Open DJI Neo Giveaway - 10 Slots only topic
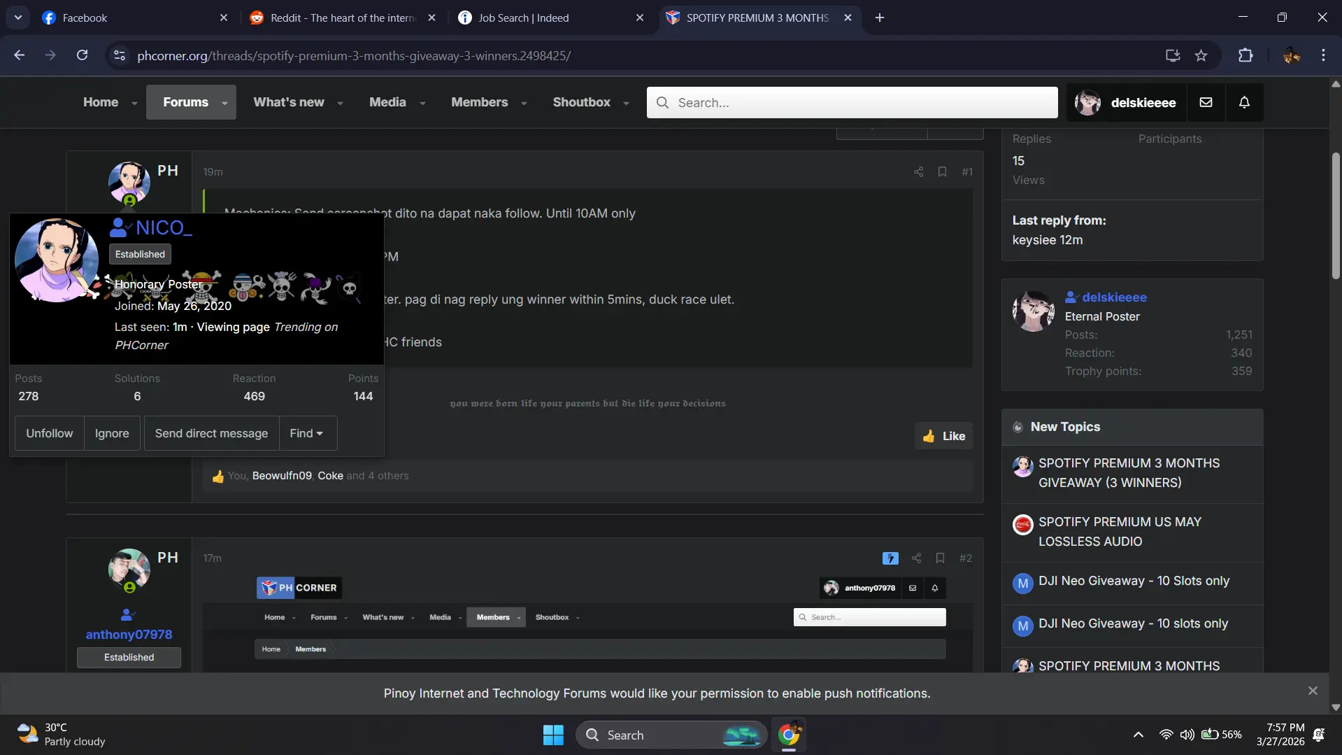The image size is (1342, 755). pos(1134,581)
